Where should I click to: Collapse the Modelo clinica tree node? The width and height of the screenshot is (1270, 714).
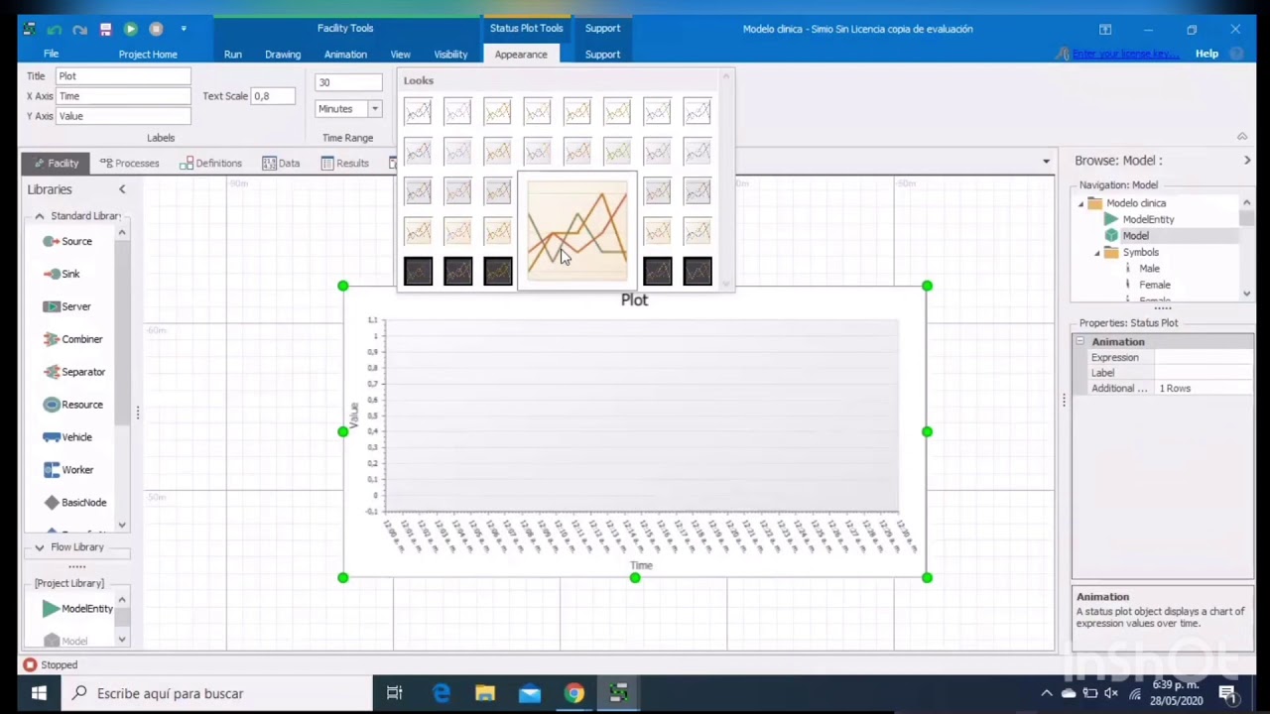[x=1081, y=203]
